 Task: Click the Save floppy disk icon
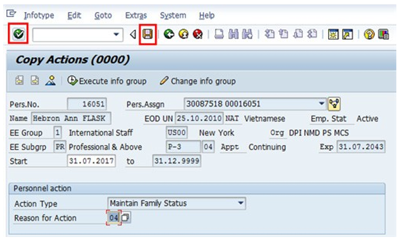pyautogui.click(x=148, y=34)
